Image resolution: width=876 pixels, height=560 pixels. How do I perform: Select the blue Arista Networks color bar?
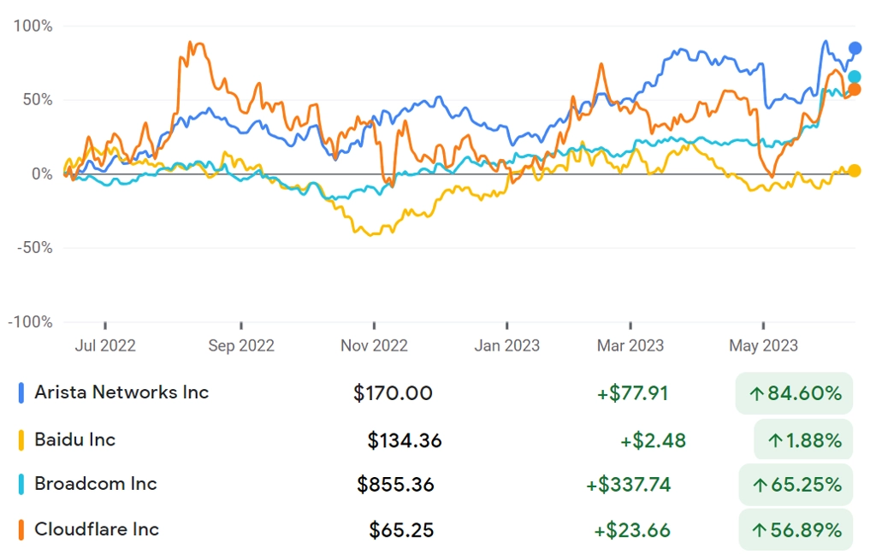coord(21,393)
